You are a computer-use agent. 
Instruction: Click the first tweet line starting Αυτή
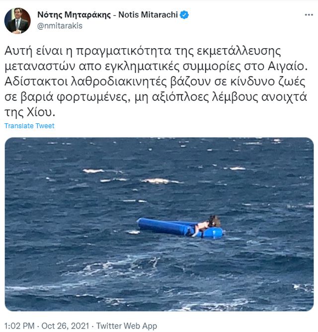tap(143, 51)
